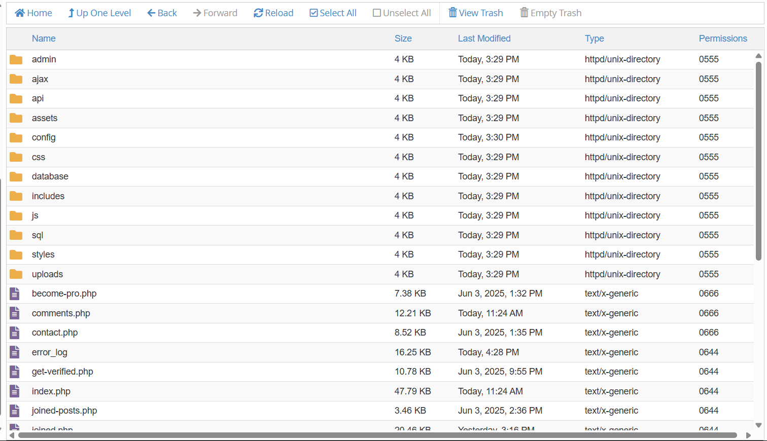Viewport: 767px width, 441px height.
Task: Select the admin folder icon
Action: [16, 60]
